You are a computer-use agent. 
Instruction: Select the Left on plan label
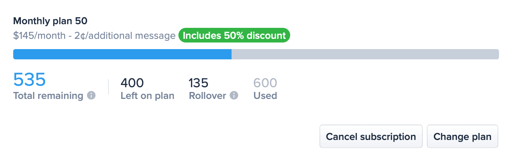coord(147,96)
